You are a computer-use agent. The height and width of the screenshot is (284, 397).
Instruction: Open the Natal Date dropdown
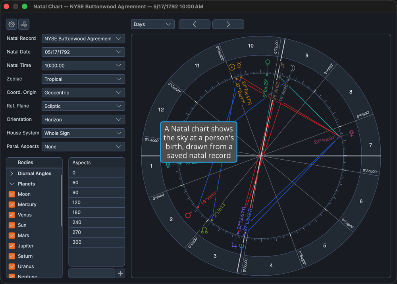click(83, 52)
